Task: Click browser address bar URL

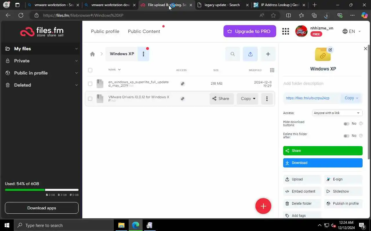Action: click(83, 15)
